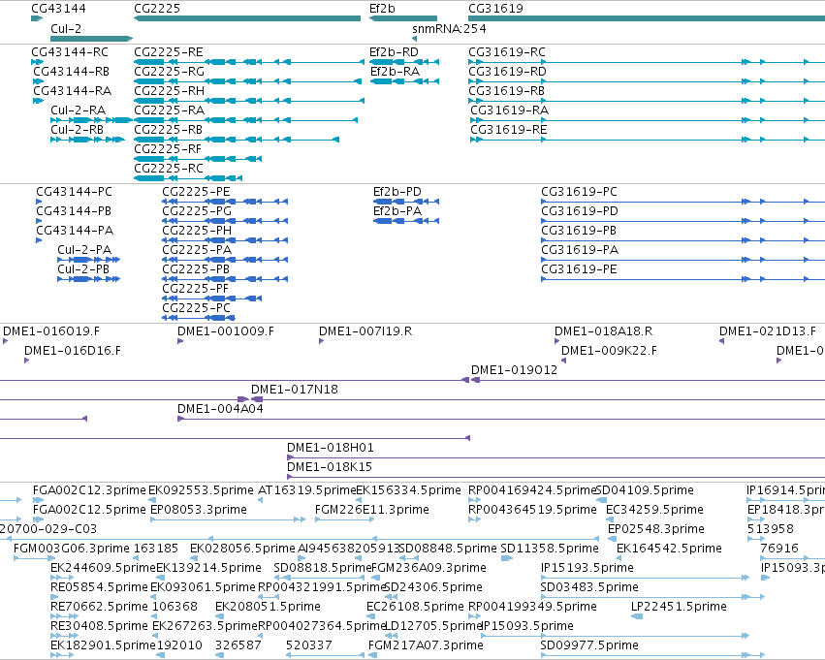The height and width of the screenshot is (660, 825).
Task: Select protein CG2225-PF label
Action: [x=195, y=289]
